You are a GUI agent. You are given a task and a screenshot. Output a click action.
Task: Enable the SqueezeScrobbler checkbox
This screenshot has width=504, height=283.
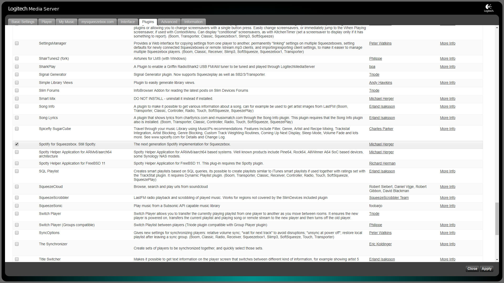[x=17, y=198]
